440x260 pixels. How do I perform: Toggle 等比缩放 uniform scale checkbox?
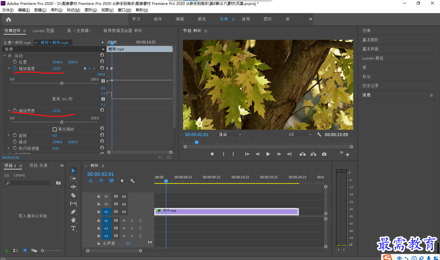55,129
